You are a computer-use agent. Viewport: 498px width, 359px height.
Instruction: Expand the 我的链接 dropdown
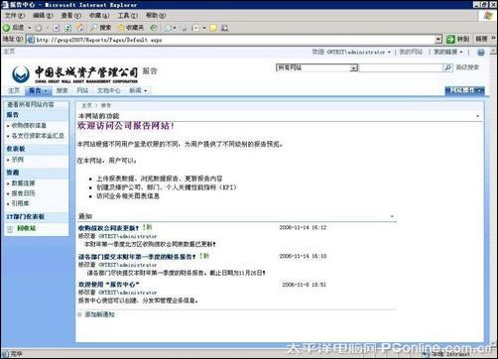tap(448, 52)
